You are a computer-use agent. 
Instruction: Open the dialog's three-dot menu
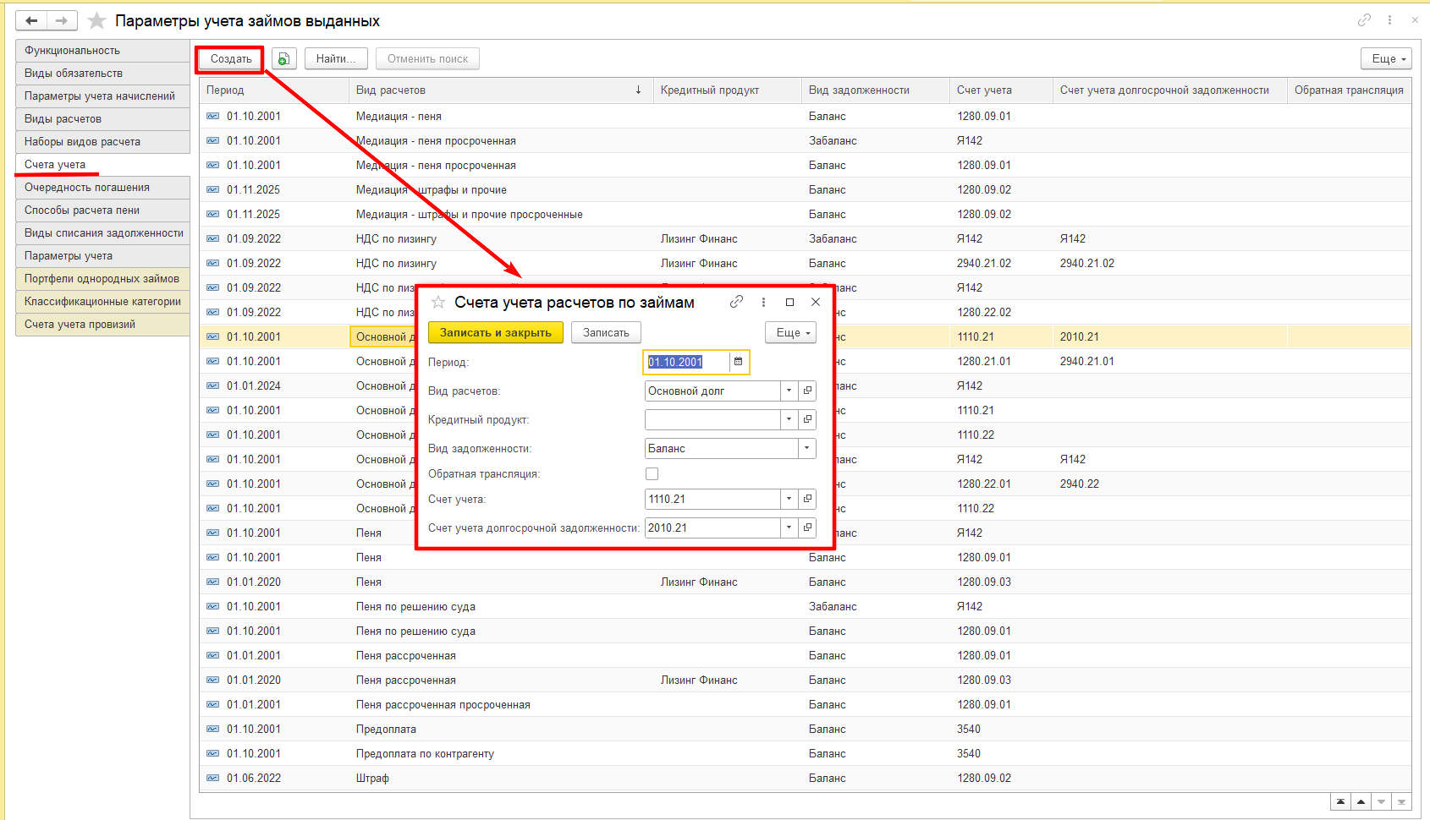tap(763, 302)
